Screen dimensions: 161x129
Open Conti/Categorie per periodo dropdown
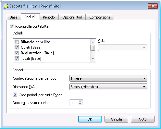[x=108, y=78]
